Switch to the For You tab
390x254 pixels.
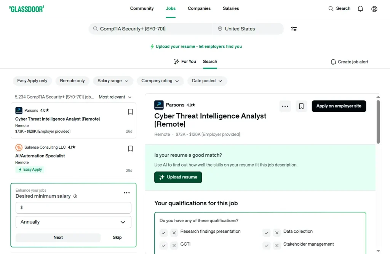pyautogui.click(x=185, y=62)
